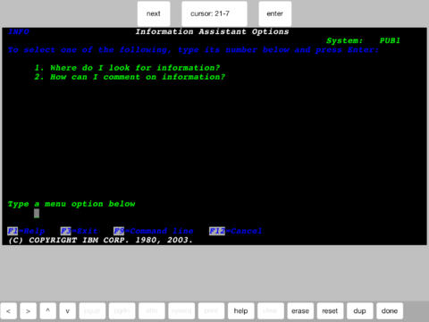429x322 pixels.
Task: Select the F1=Help function key
Action: point(26,231)
